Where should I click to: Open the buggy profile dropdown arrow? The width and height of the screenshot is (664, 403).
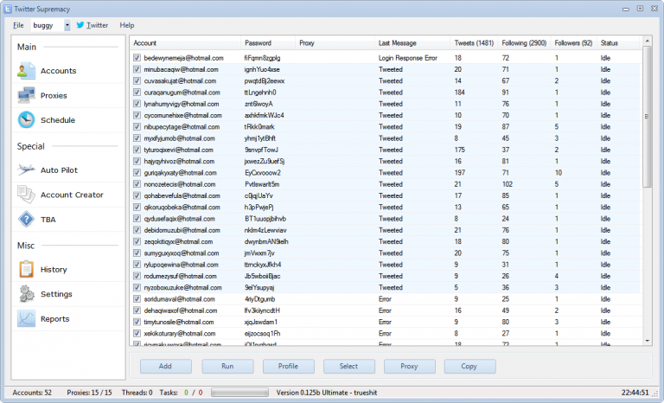(67, 25)
